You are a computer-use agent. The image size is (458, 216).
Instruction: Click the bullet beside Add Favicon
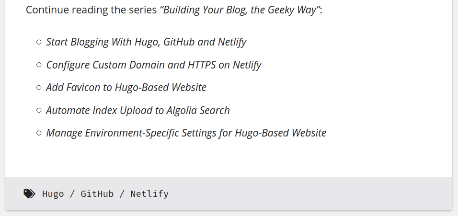pyautogui.click(x=39, y=88)
